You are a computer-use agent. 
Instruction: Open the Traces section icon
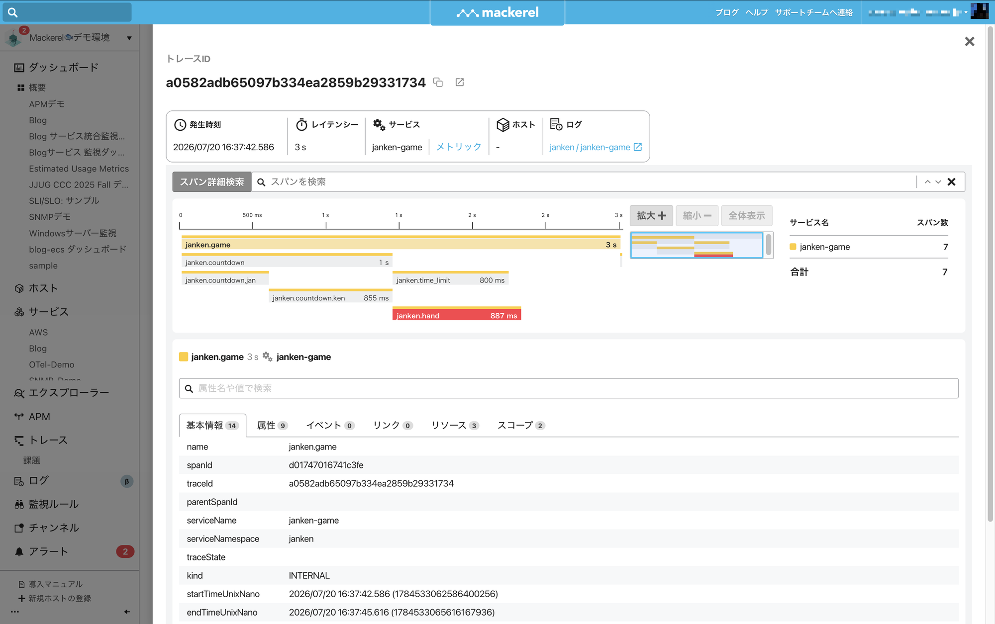point(19,440)
